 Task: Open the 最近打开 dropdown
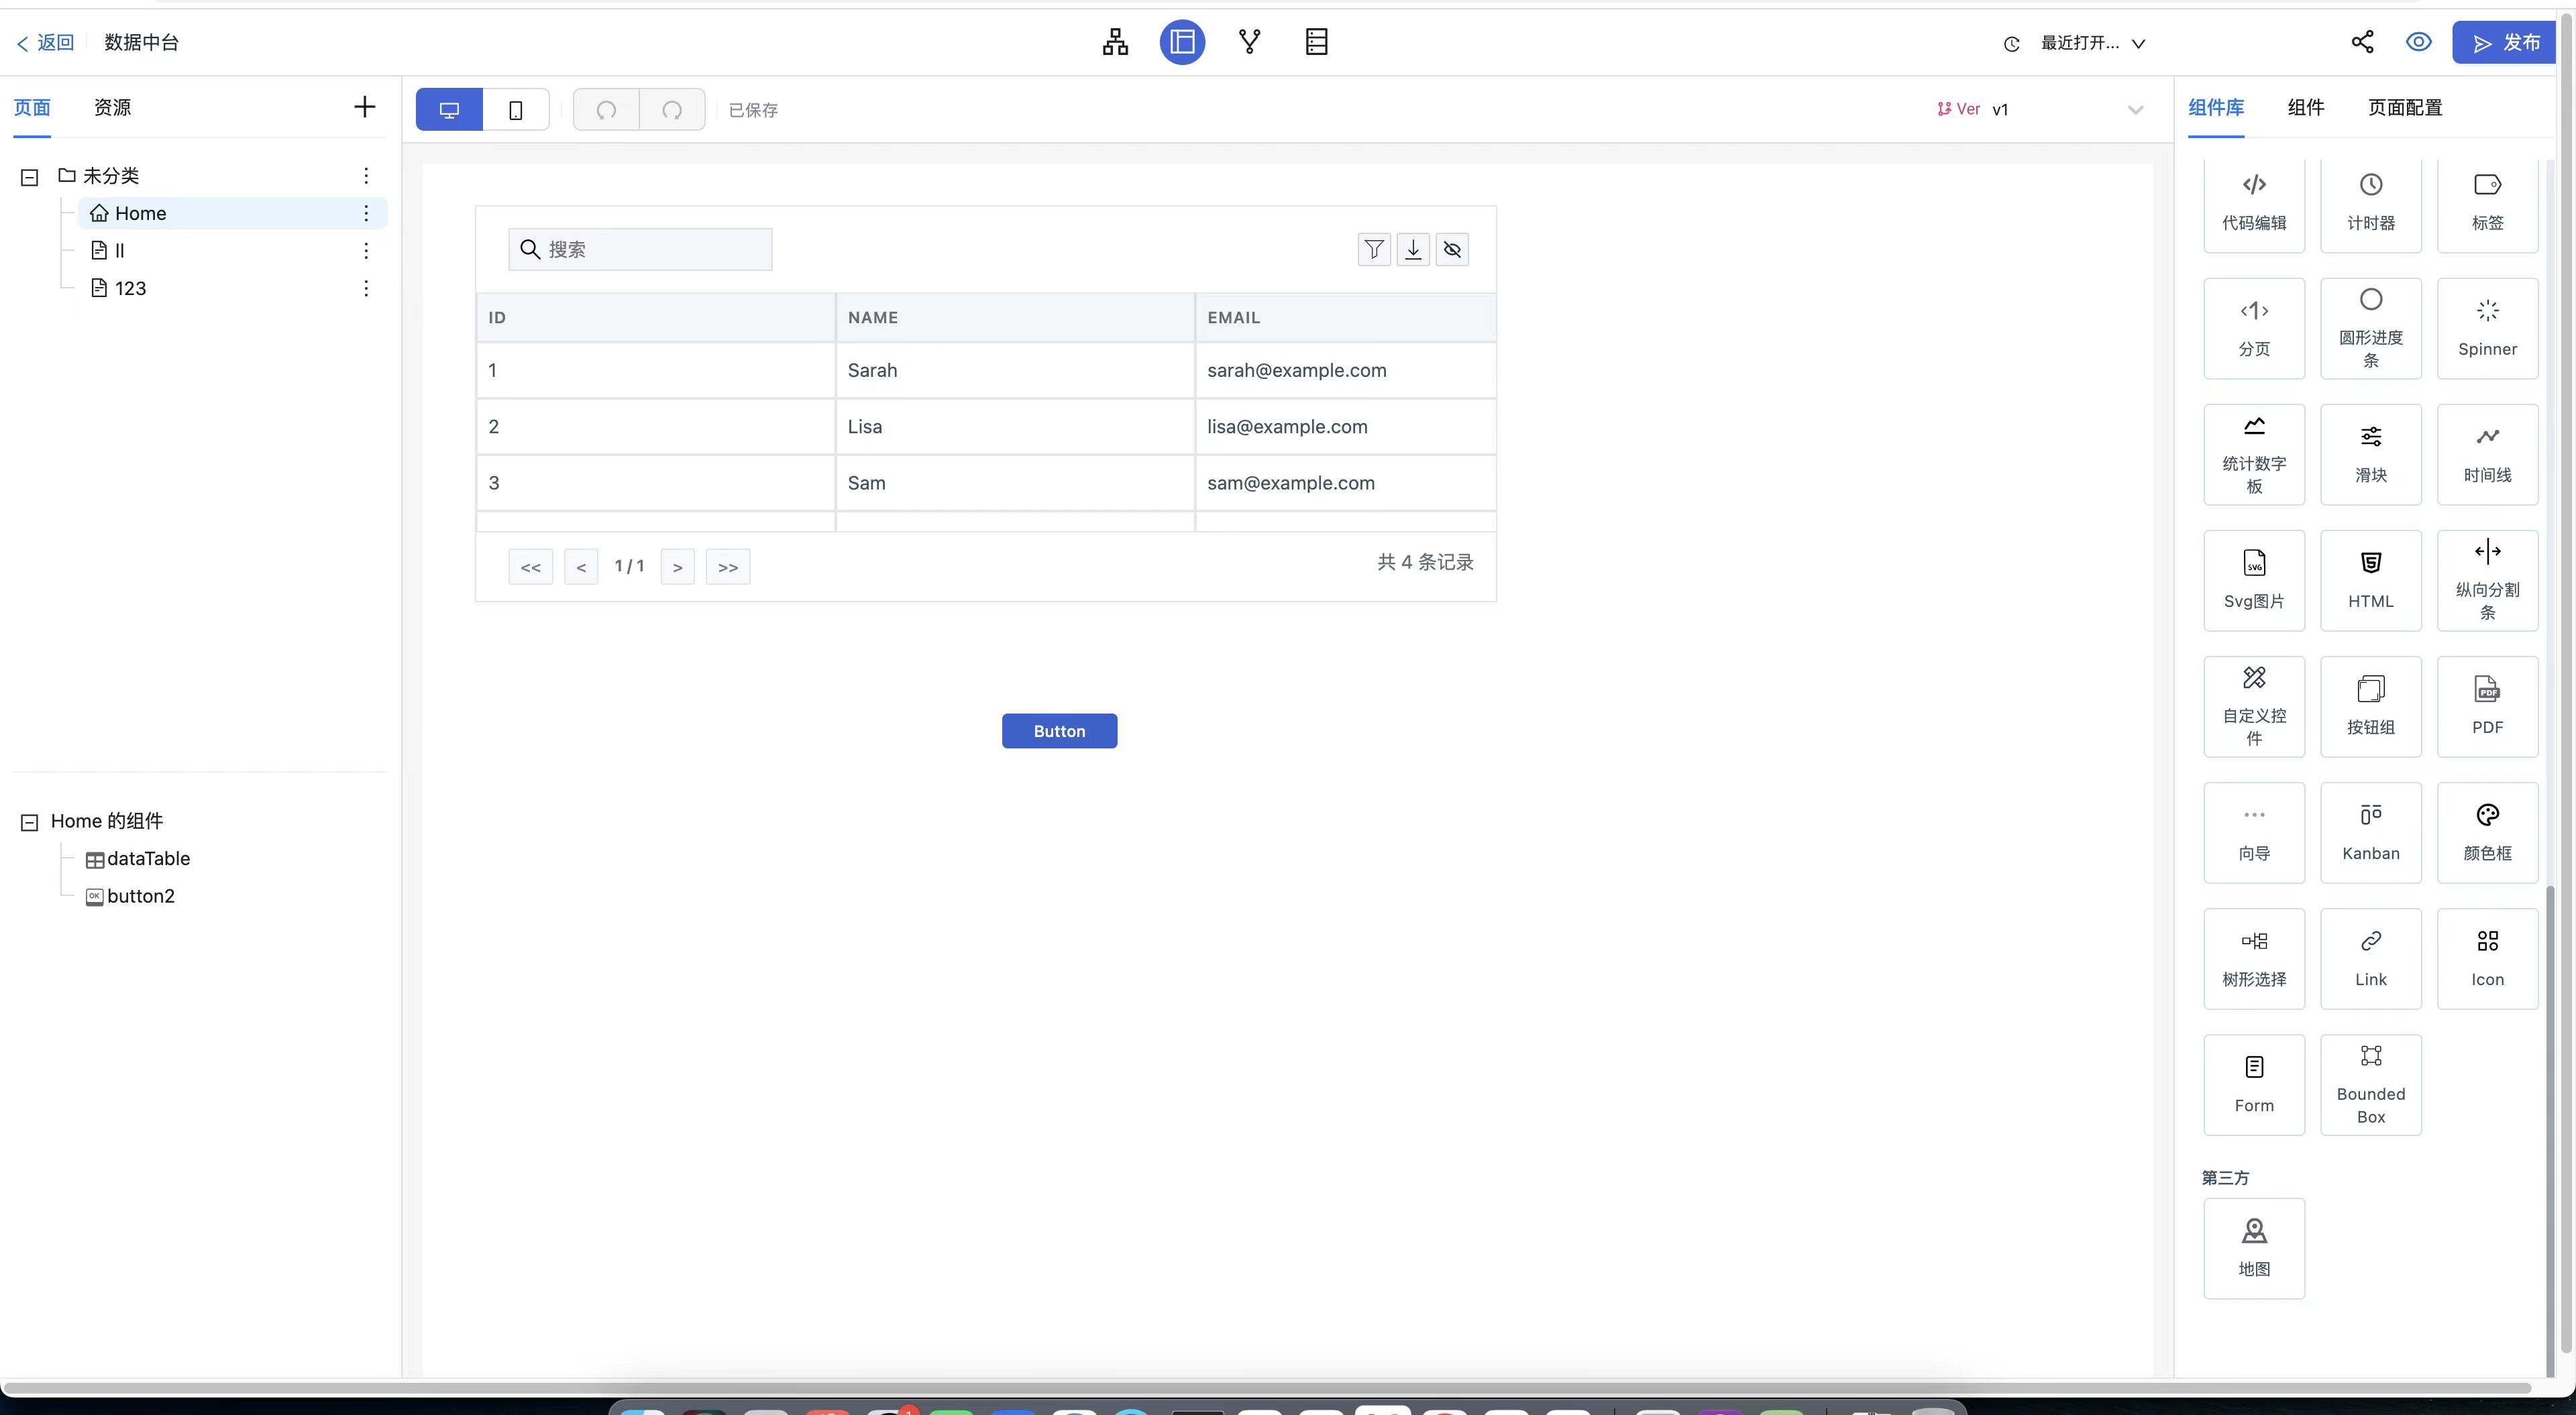point(2092,43)
